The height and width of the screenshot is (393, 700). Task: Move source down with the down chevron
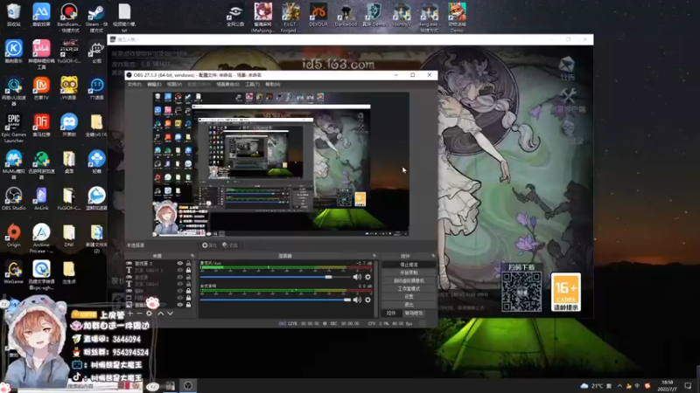click(x=170, y=314)
